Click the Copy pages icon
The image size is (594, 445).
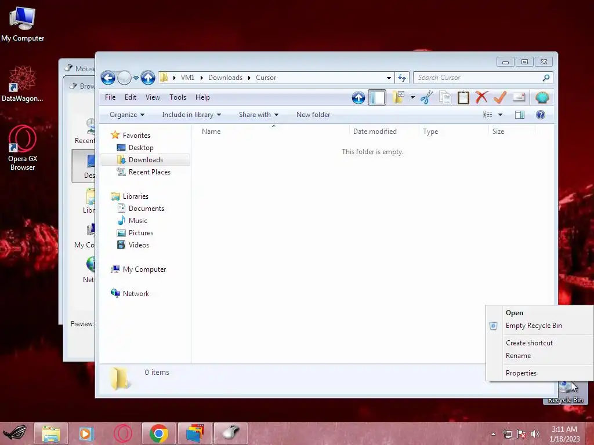click(445, 97)
